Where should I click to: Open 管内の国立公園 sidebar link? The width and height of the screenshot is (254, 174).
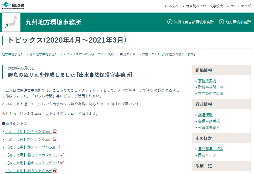(x=211, y=94)
